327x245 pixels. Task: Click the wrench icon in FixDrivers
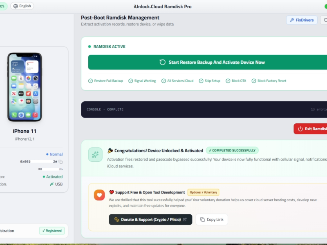[x=292, y=20]
